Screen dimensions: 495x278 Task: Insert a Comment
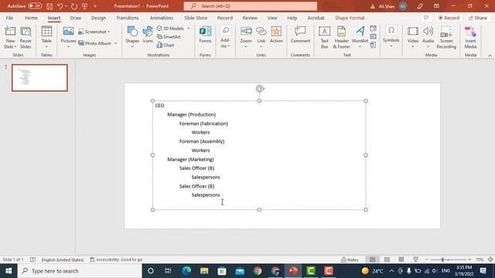(300, 35)
